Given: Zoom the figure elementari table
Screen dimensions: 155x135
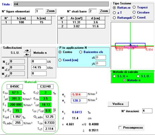Looking at the screenshot, I should tap(51, 11).
